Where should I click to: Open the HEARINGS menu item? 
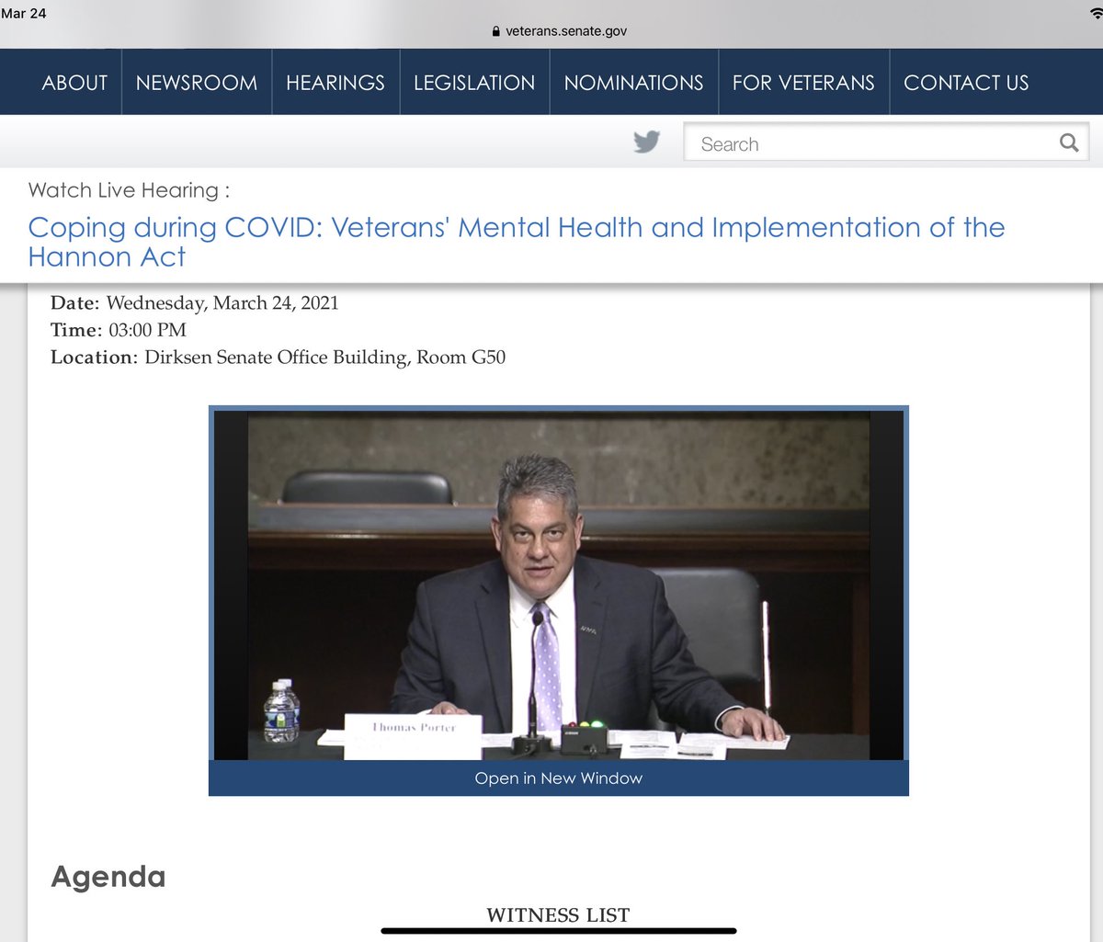pos(335,83)
